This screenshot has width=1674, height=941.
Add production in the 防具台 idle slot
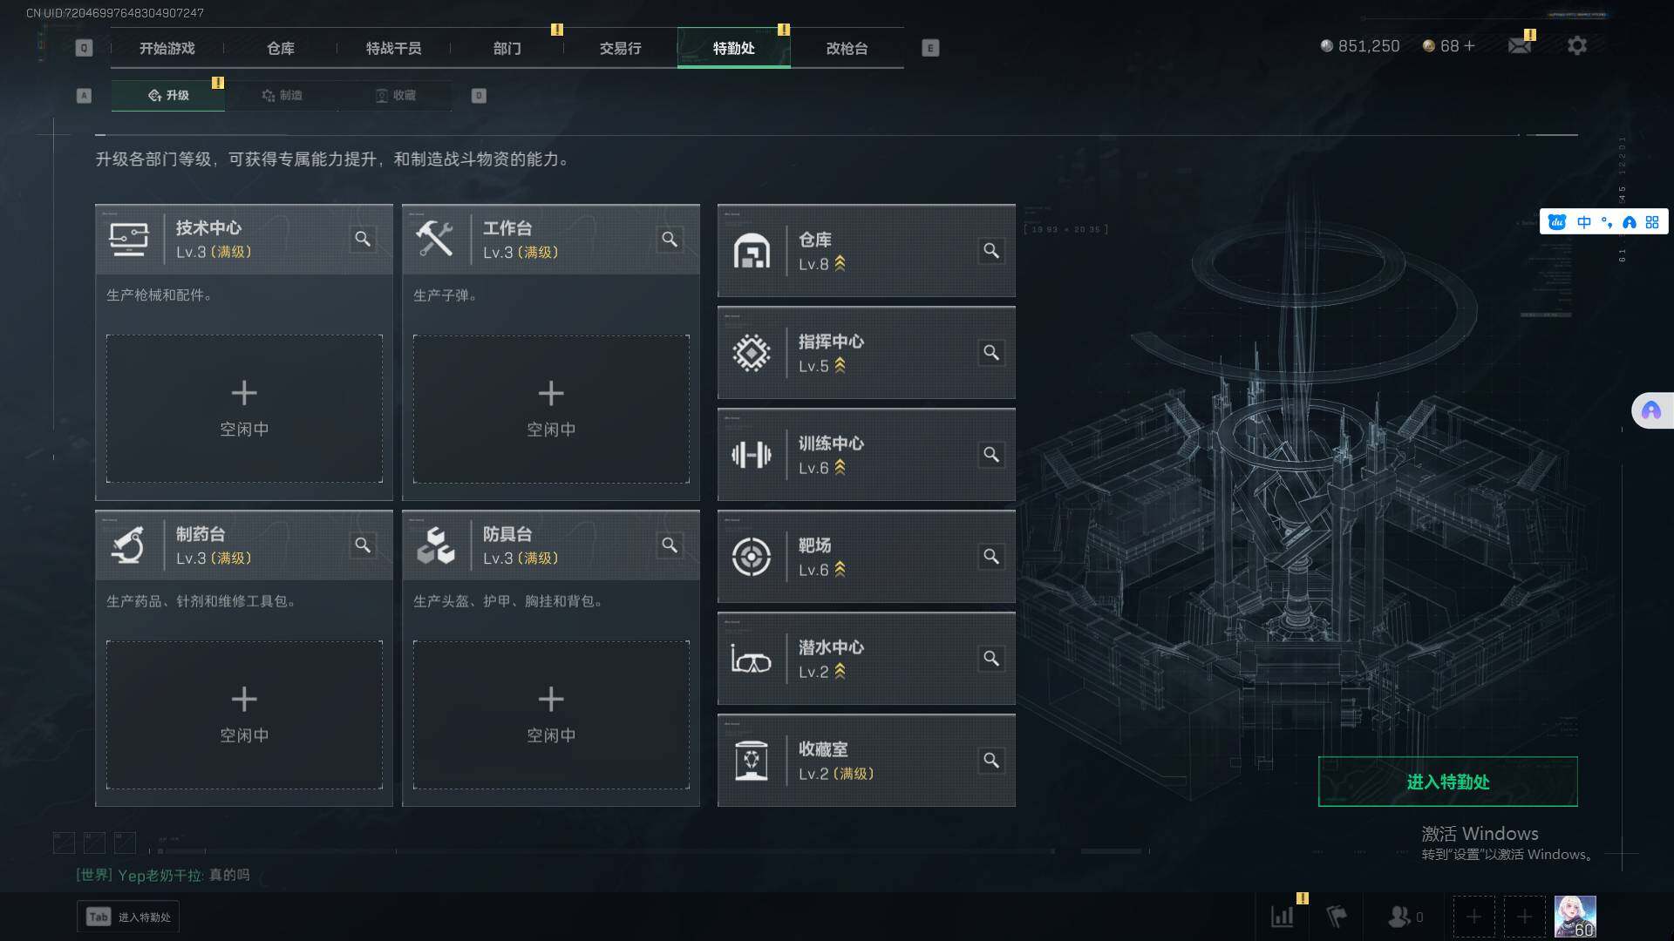(551, 714)
